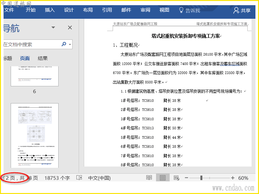Screen dimensions: 259x194
Task: Select the page thumbnail with diagrams
Action: [x=35, y=135]
